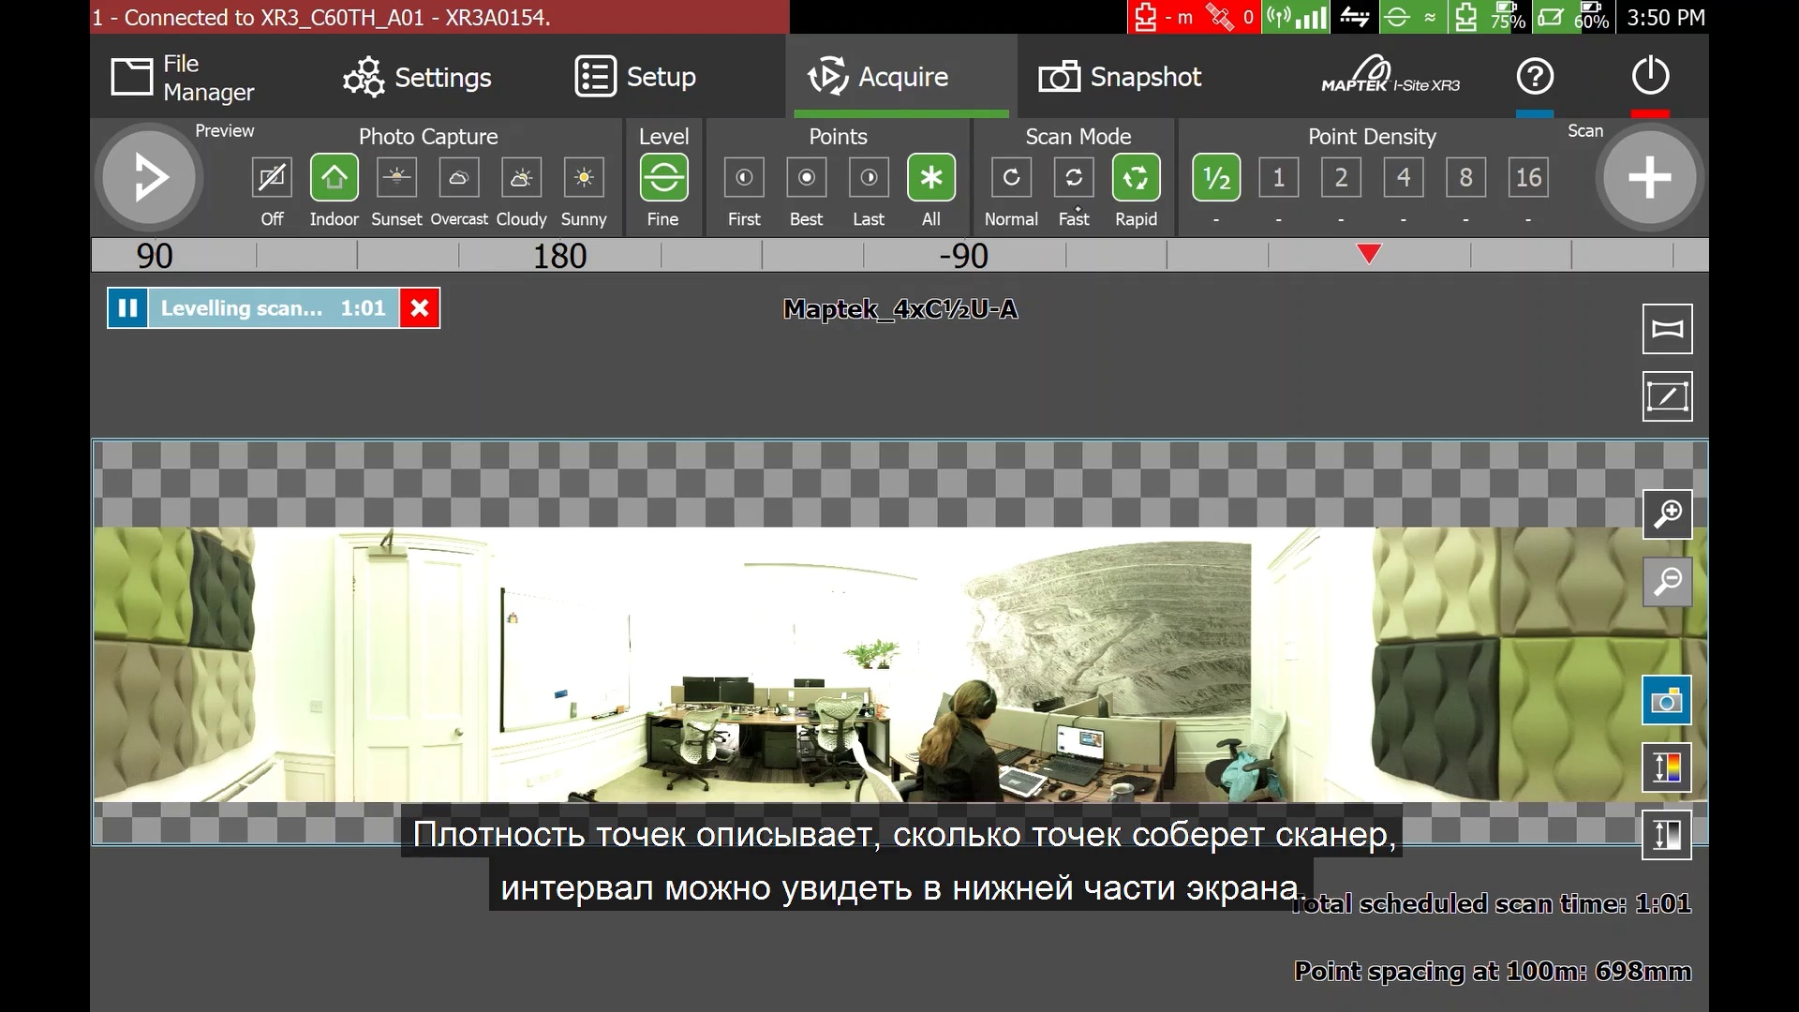Image resolution: width=1799 pixels, height=1012 pixels.
Task: Turn photo capture Off
Action: tap(272, 178)
